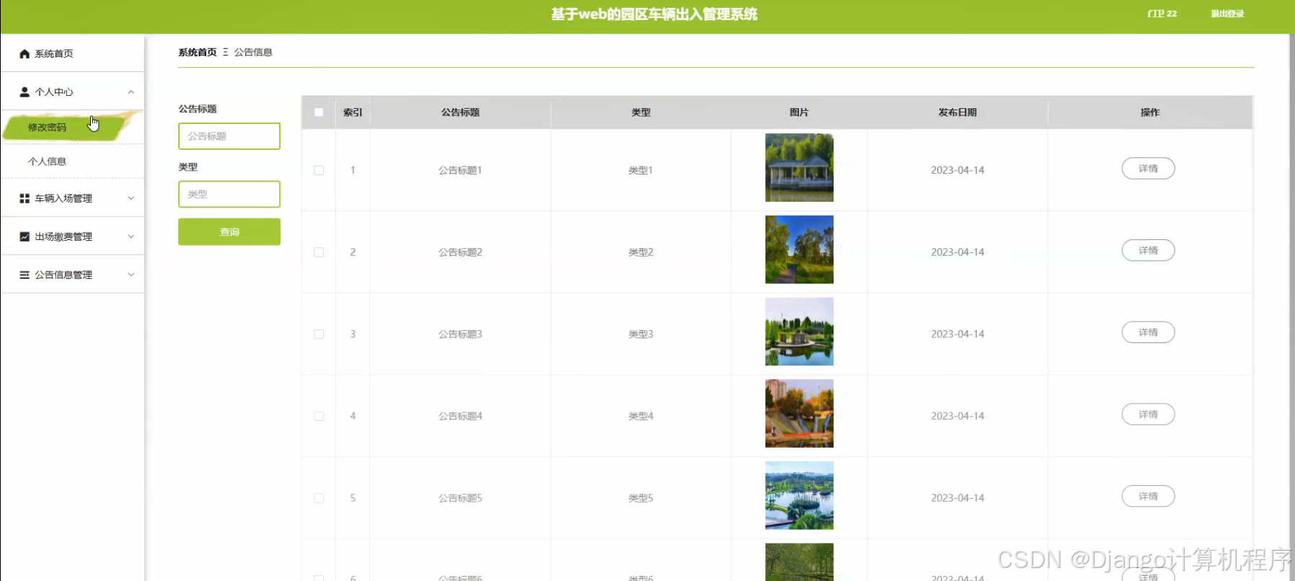This screenshot has height=581, width=1295.
Task: Click the 公告标题3 cell
Action: (460, 334)
